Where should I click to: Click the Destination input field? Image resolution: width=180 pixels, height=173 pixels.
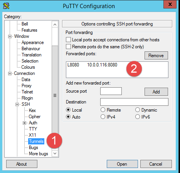pyautogui.click(x=134, y=102)
